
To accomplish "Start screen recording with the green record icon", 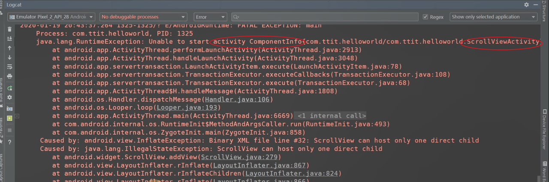I will point(9,119).
